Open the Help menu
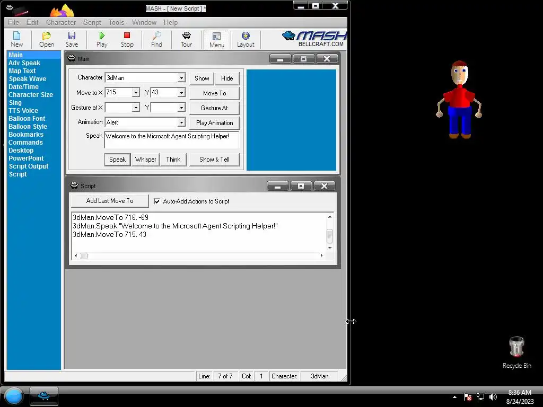Image resolution: width=543 pixels, height=407 pixels. (171, 22)
